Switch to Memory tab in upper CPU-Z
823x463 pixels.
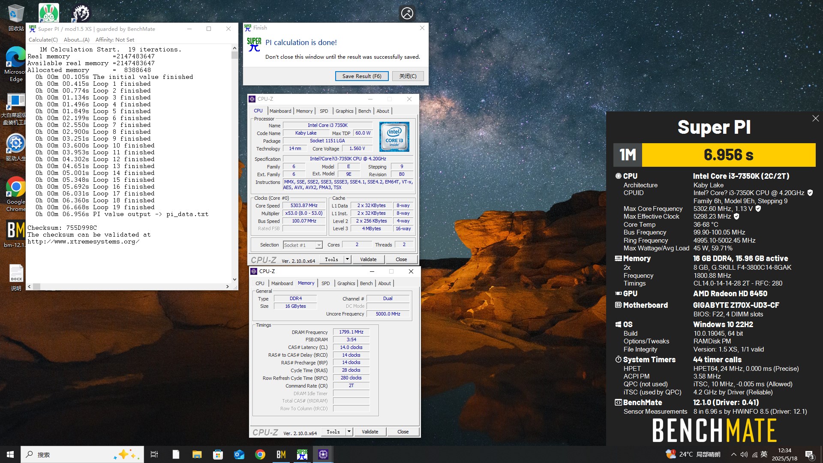304,111
